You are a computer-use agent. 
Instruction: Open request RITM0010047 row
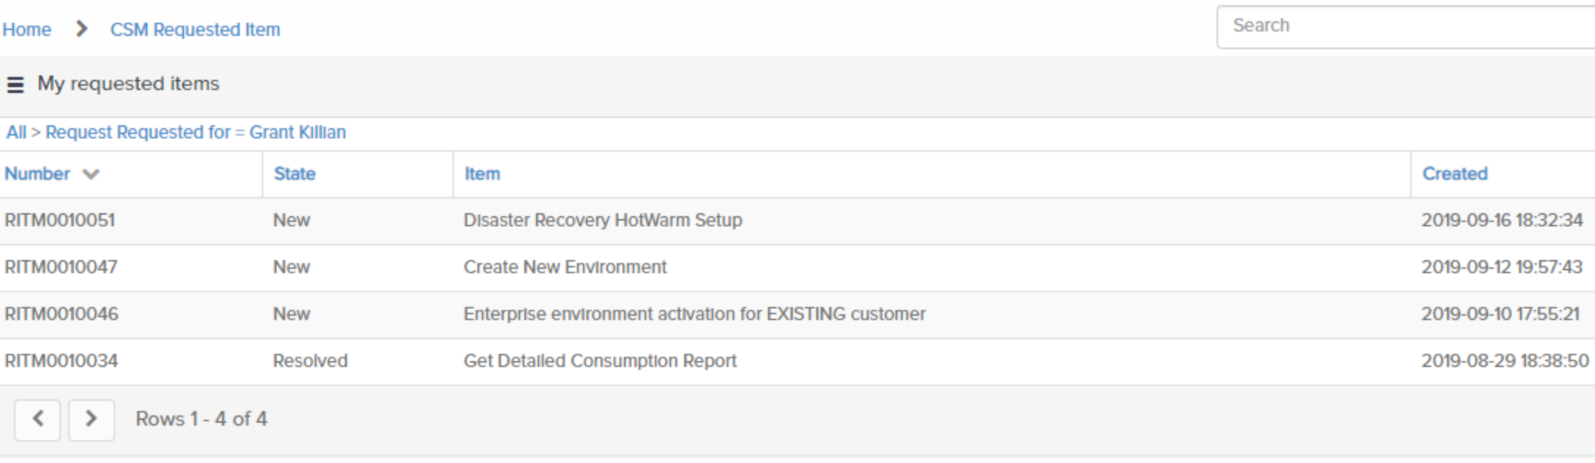pyautogui.click(x=61, y=267)
